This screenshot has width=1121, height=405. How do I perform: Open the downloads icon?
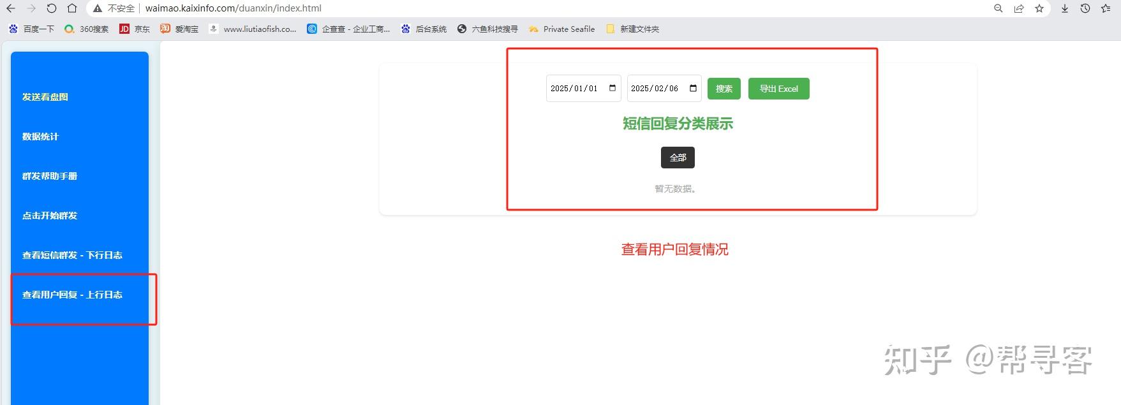tap(1065, 8)
